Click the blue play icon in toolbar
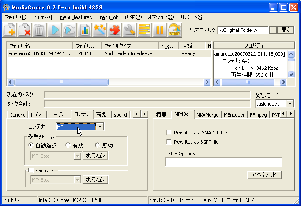The image size is (301, 206). [55, 30]
